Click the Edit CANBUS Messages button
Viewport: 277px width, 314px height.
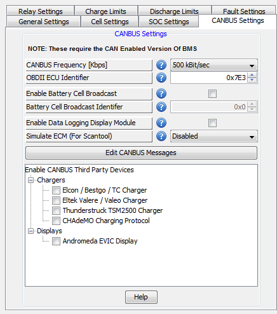pyautogui.click(x=141, y=153)
